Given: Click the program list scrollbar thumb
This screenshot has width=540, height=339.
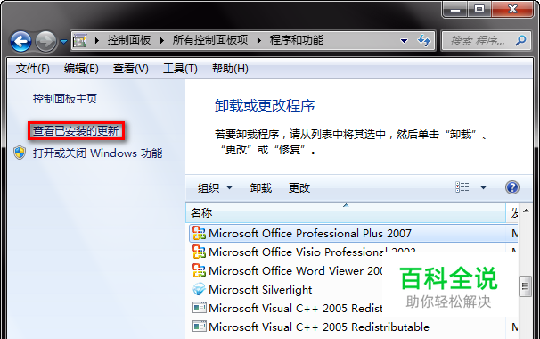Looking at the screenshot, I should (525, 285).
